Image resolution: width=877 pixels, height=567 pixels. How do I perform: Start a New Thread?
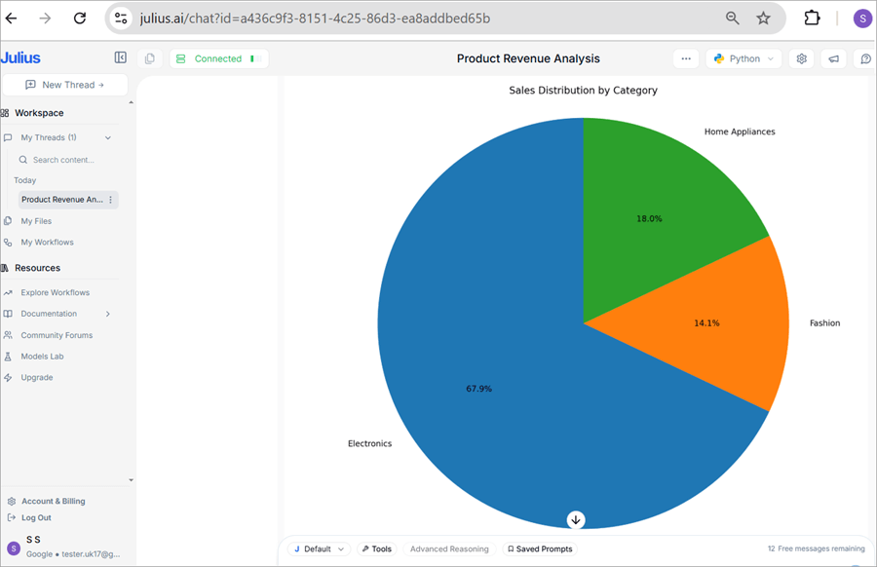pos(64,86)
